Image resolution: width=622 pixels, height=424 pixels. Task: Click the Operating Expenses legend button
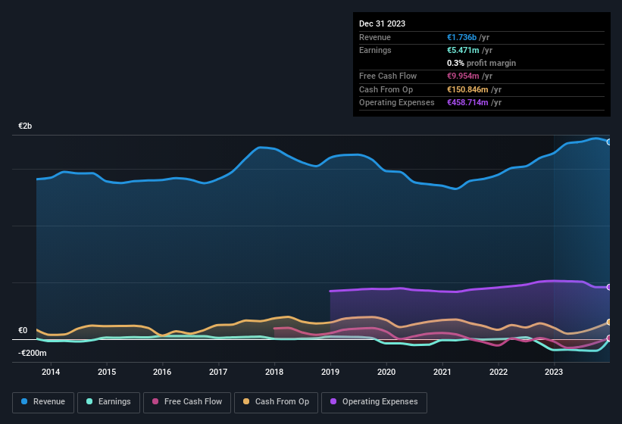click(x=374, y=401)
